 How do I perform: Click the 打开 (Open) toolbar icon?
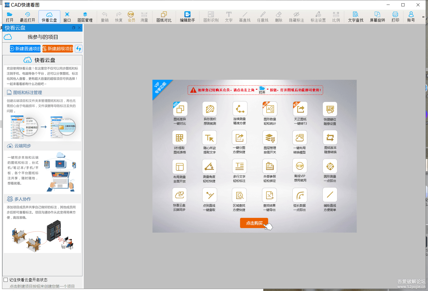click(x=10, y=17)
